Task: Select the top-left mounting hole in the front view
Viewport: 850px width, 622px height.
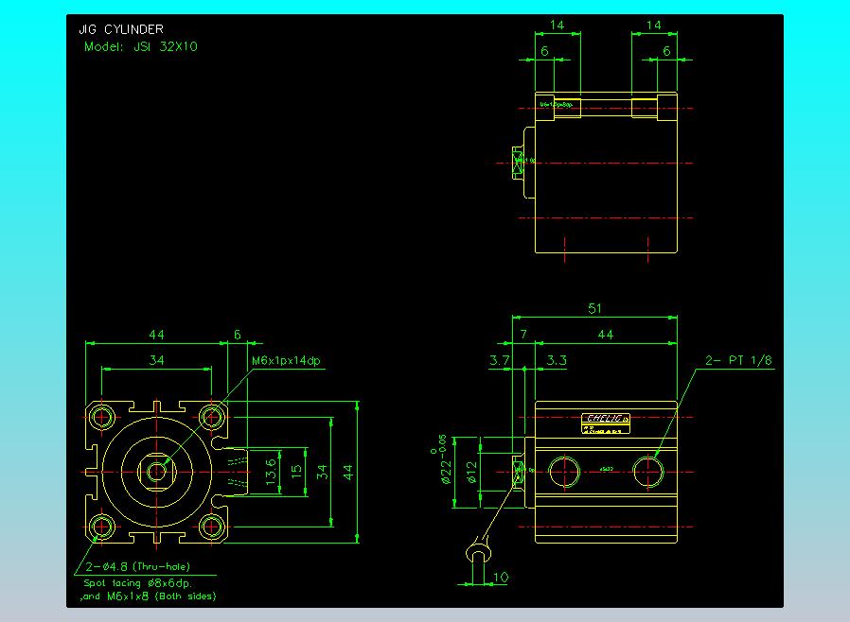Action: tap(101, 417)
